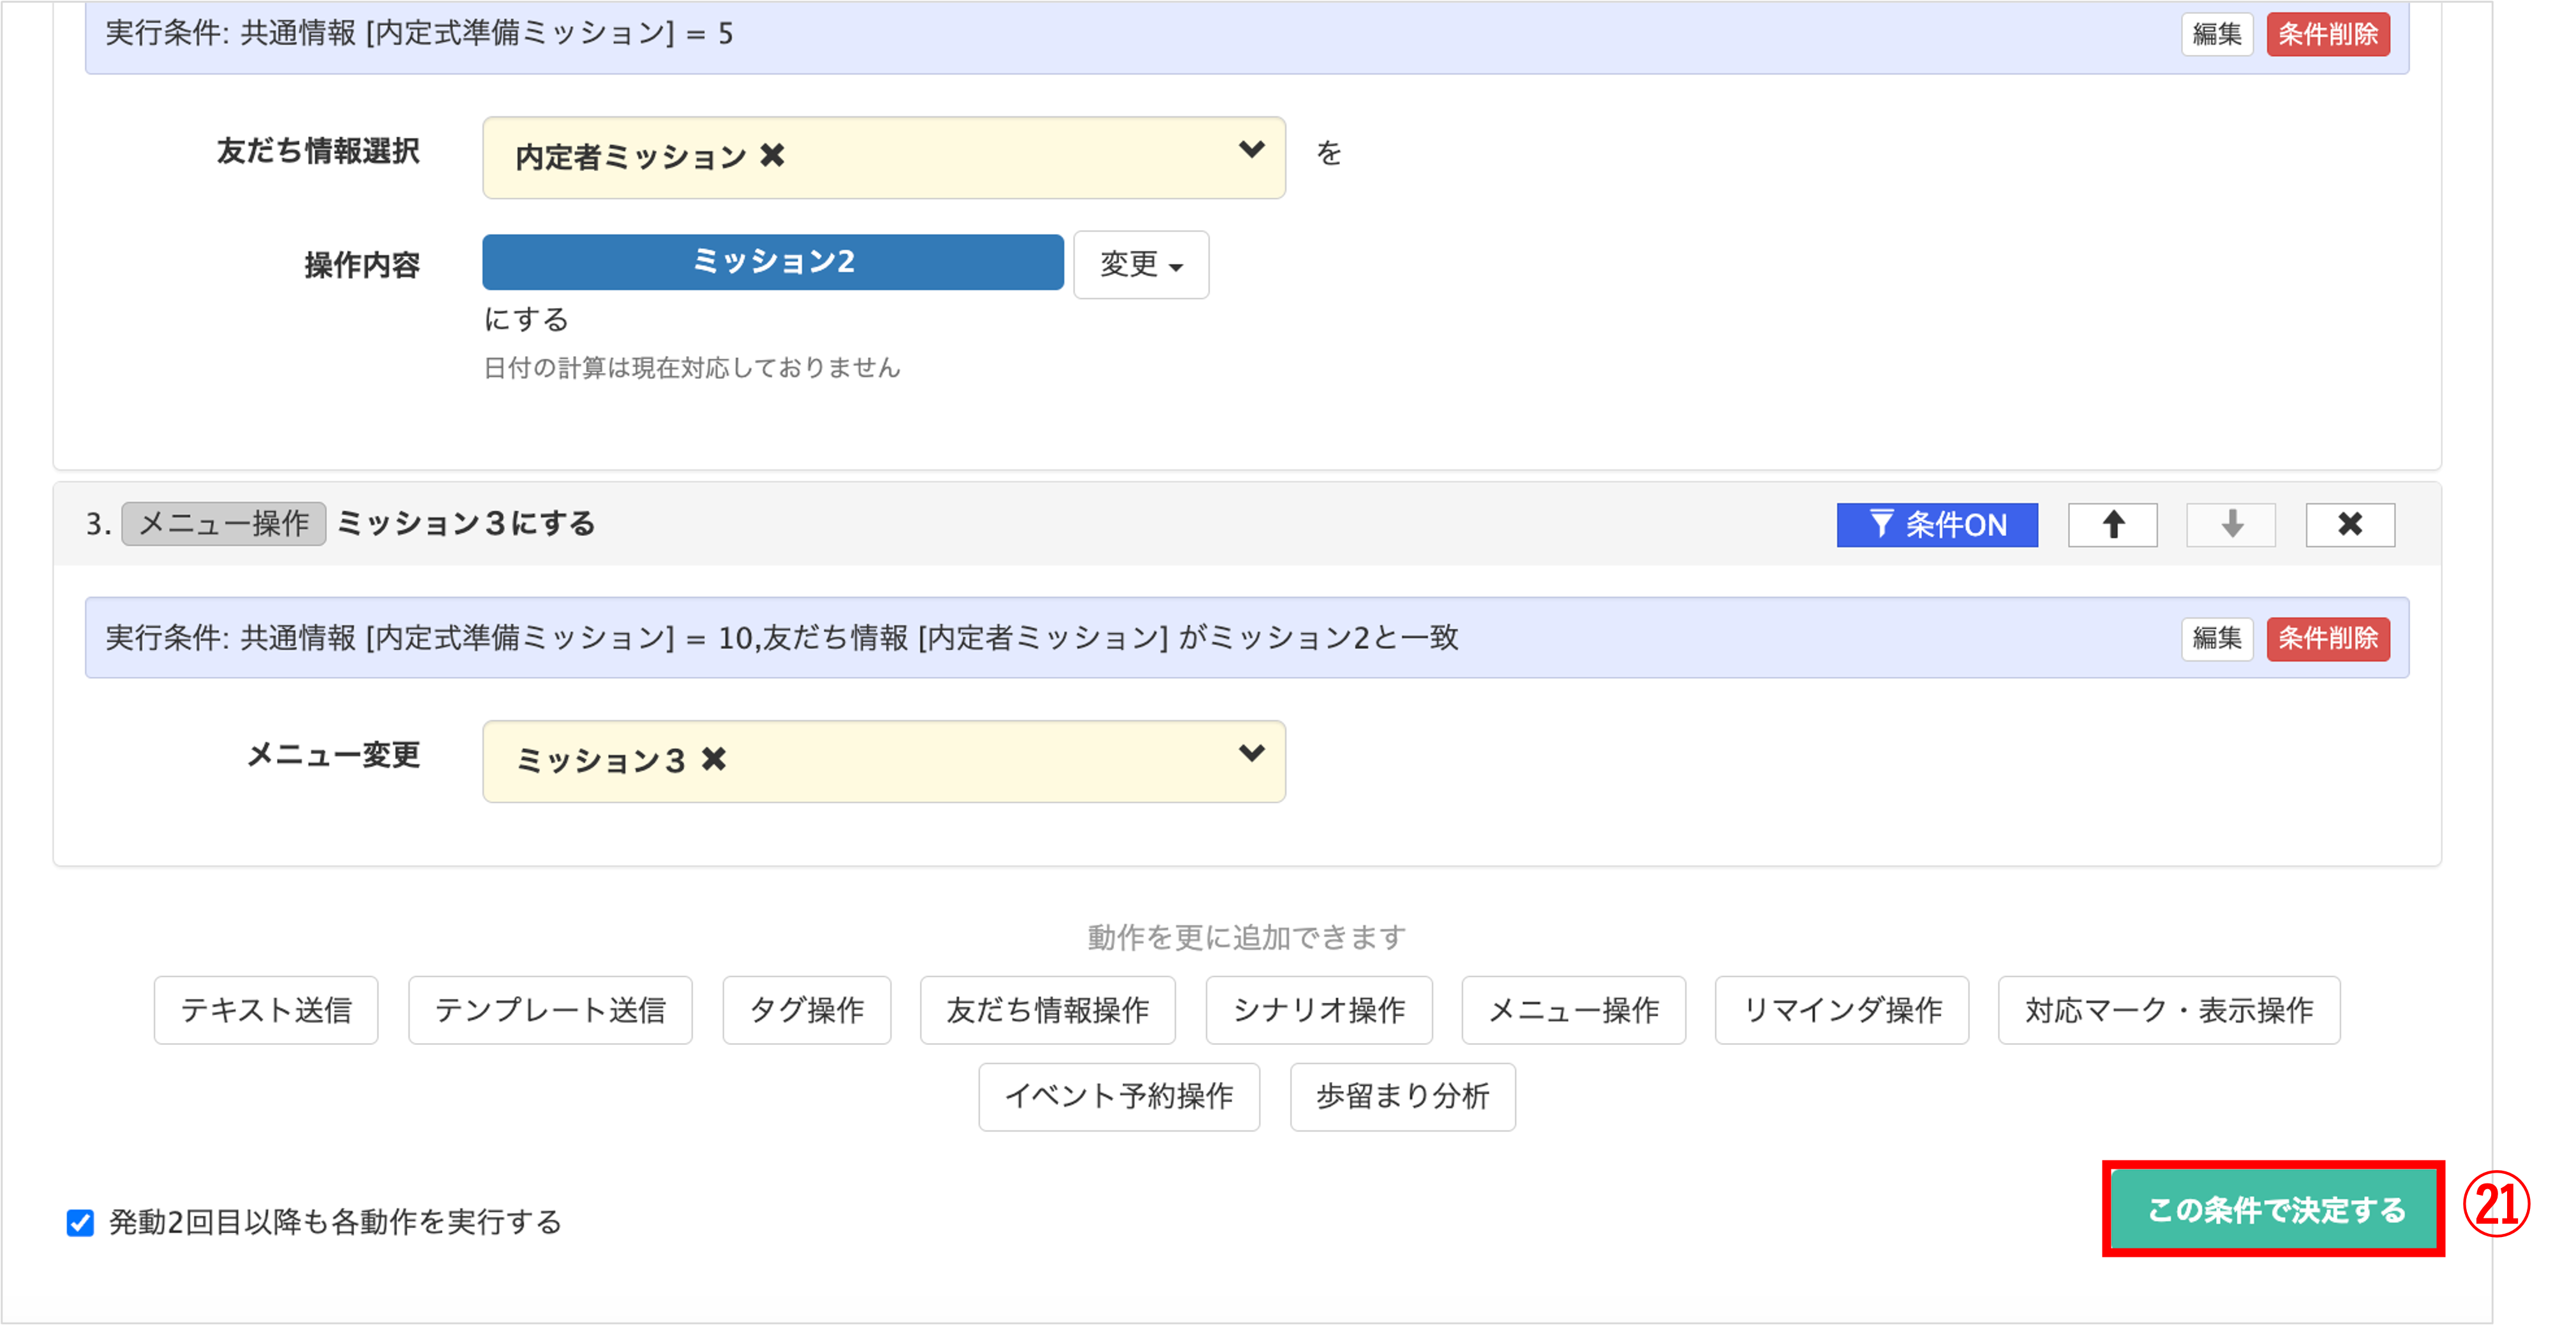Viewport: 2576px width, 1327px height.
Task: Clear the 内定者ミッション selection X
Action: [x=772, y=156]
